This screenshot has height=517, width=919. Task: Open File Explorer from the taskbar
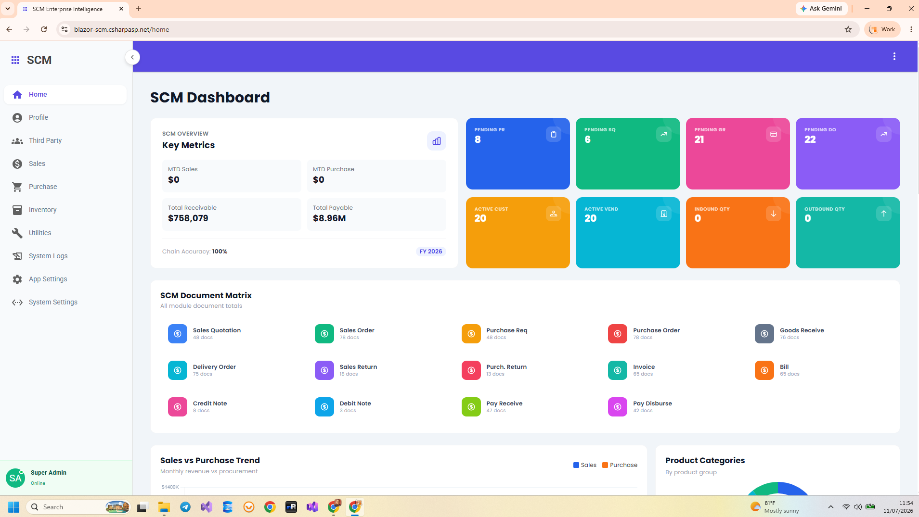point(164,507)
